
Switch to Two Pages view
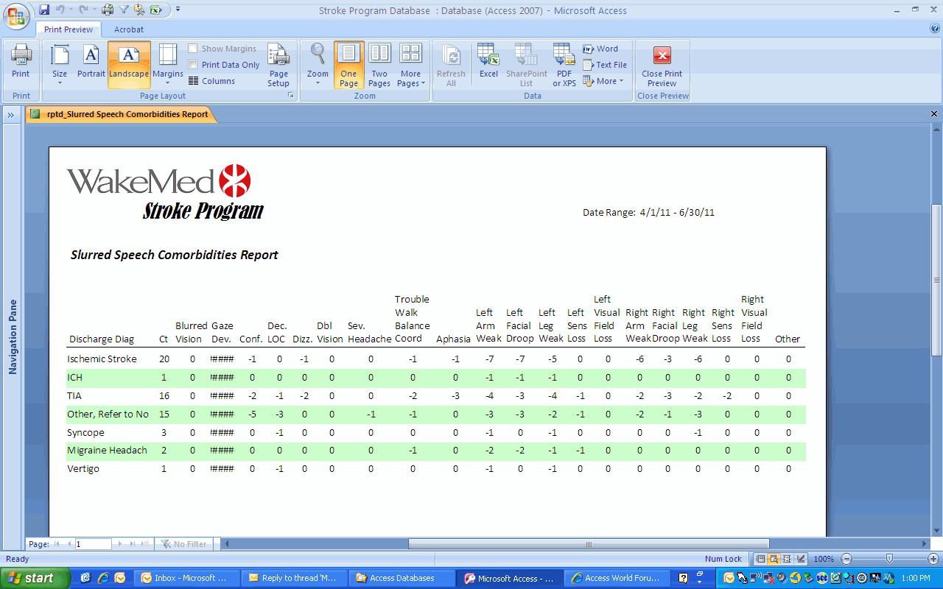tap(379, 64)
